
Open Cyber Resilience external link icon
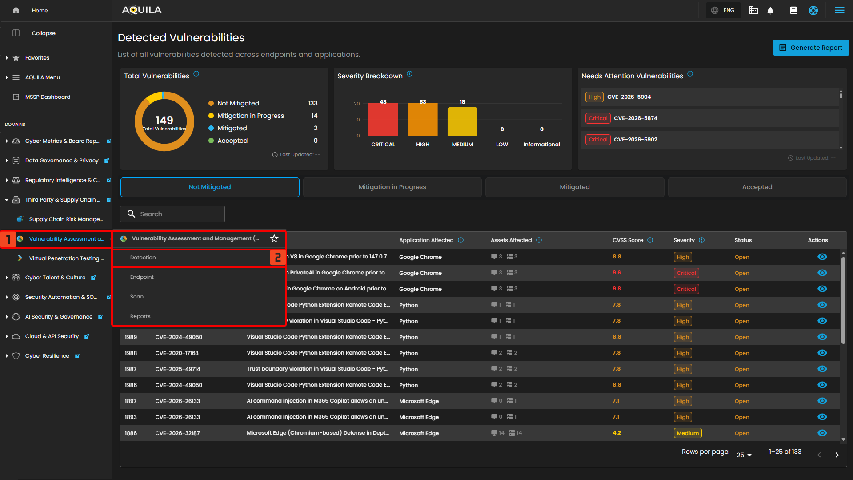[x=77, y=356]
